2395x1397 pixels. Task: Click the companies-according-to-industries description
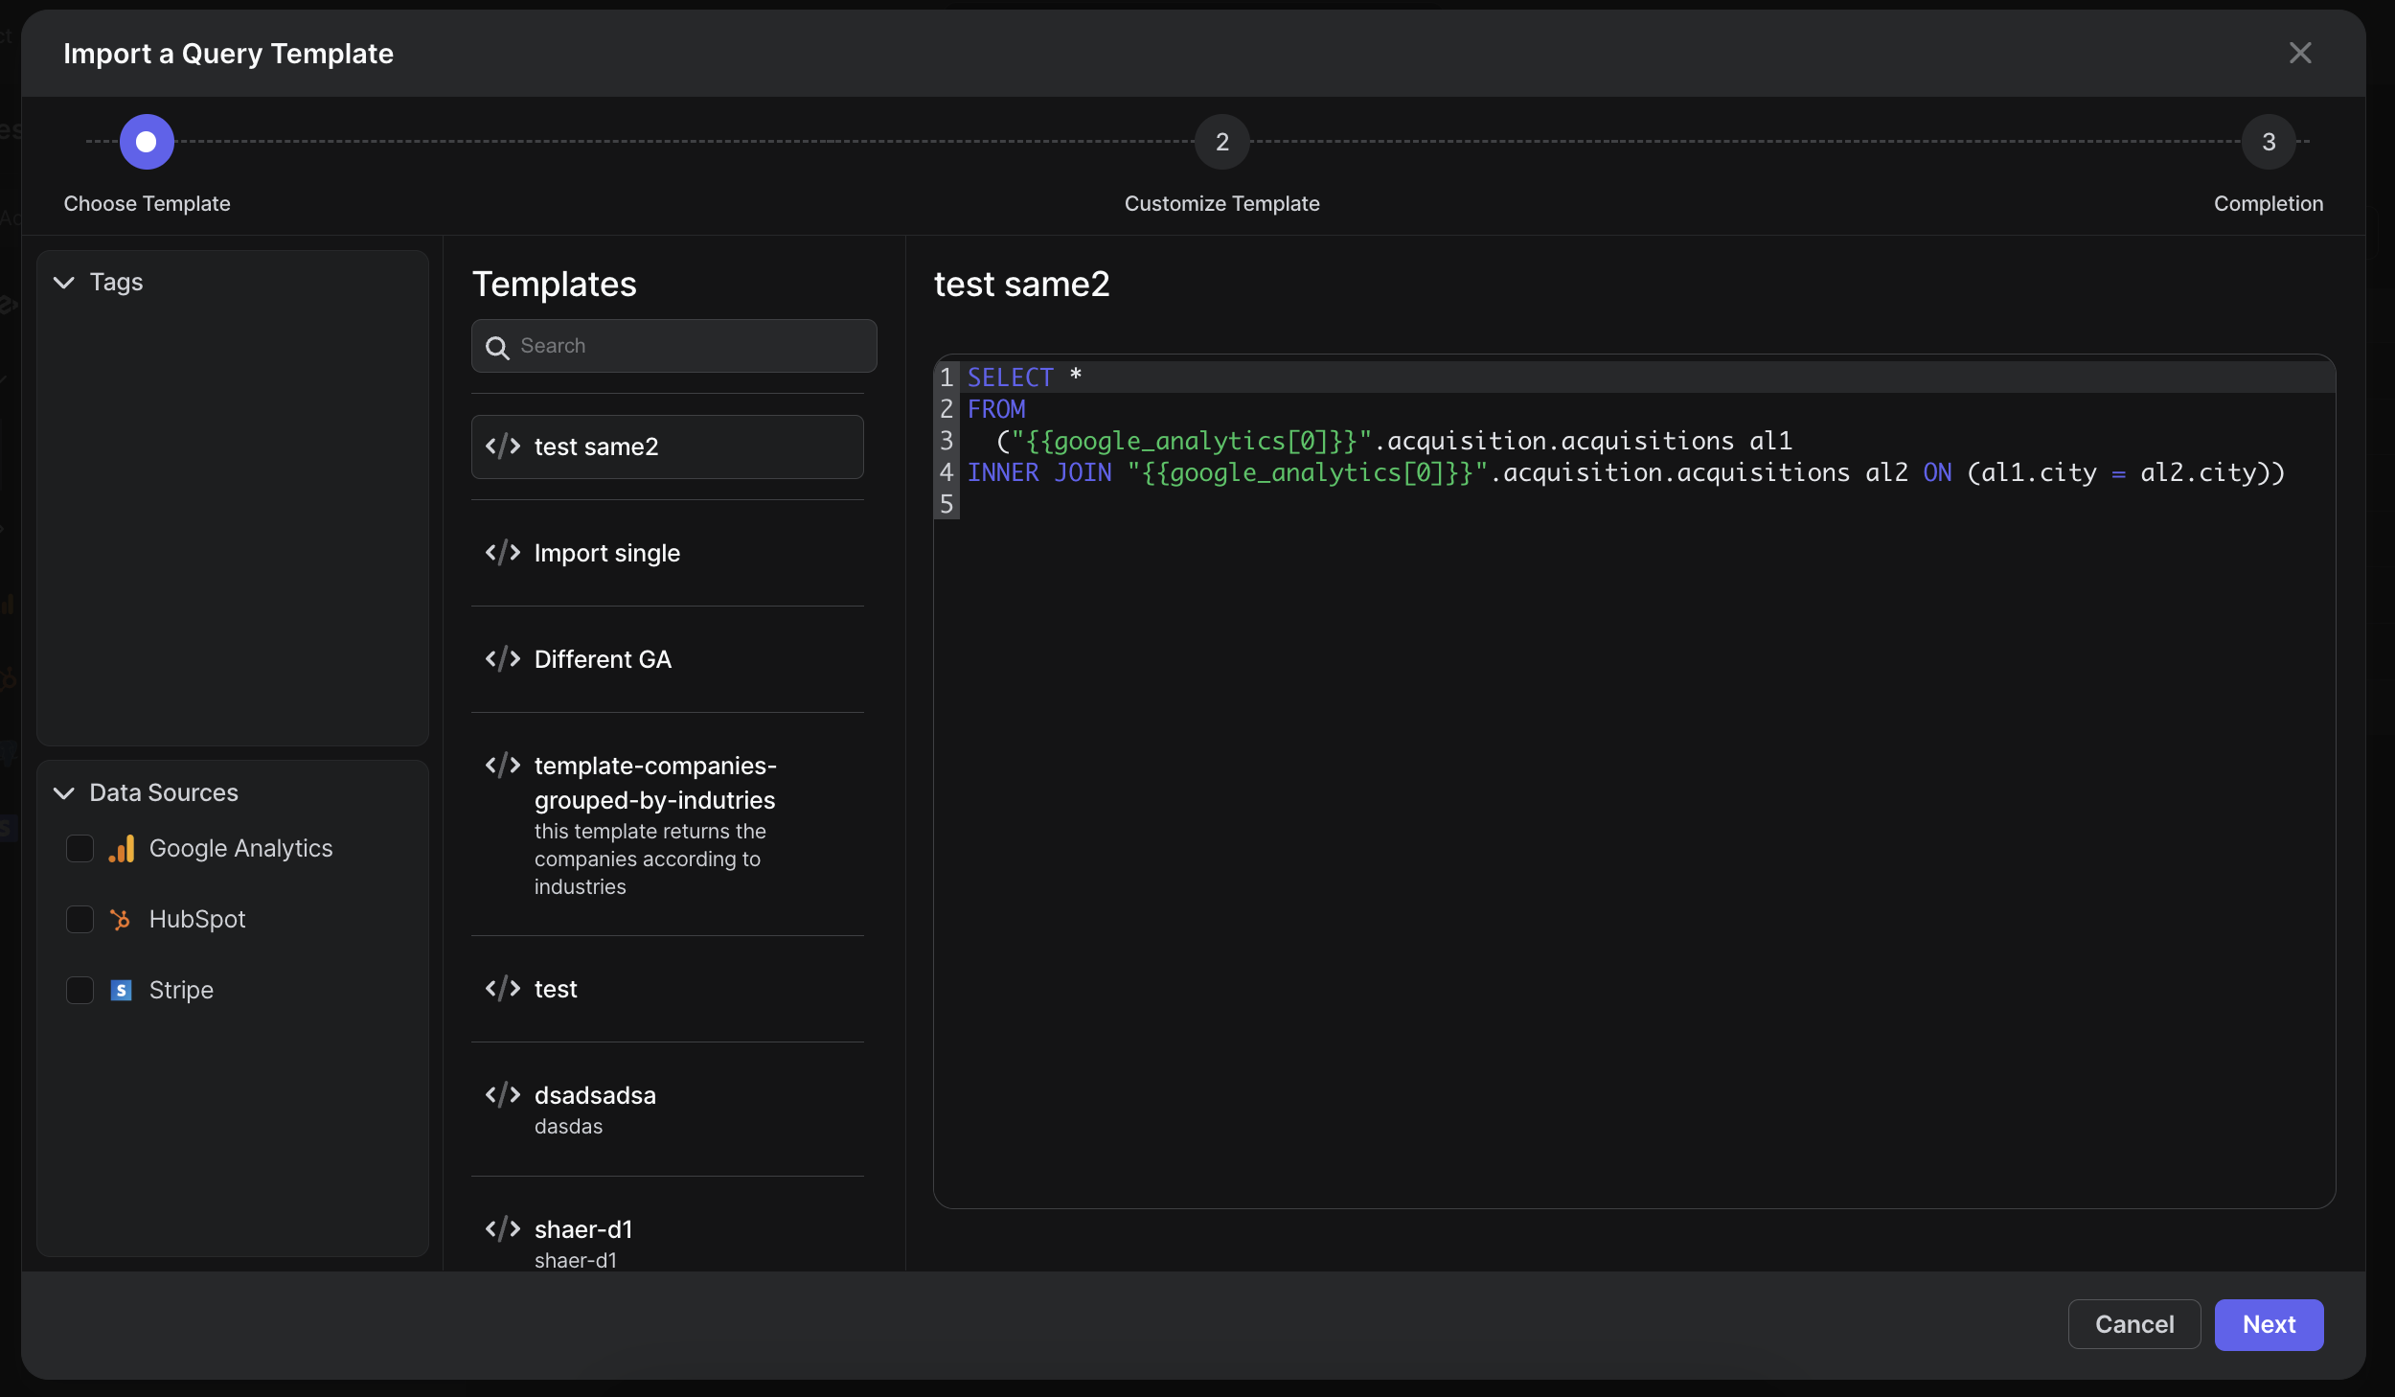(650, 859)
